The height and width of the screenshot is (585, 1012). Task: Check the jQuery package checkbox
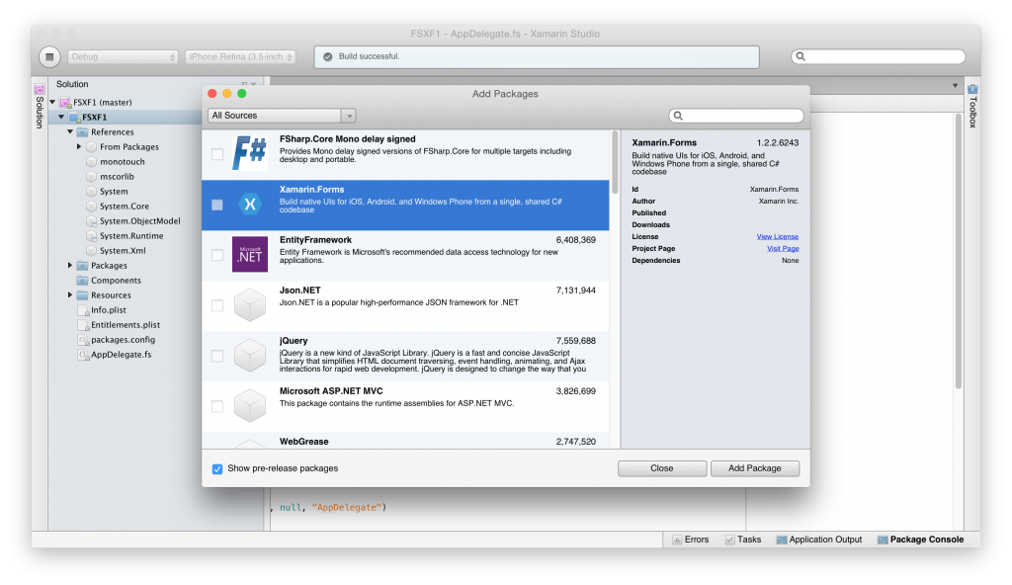(x=217, y=356)
